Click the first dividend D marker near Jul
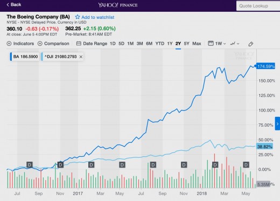Image resolution: width=280 pixels, height=201 pixels. click(30, 164)
